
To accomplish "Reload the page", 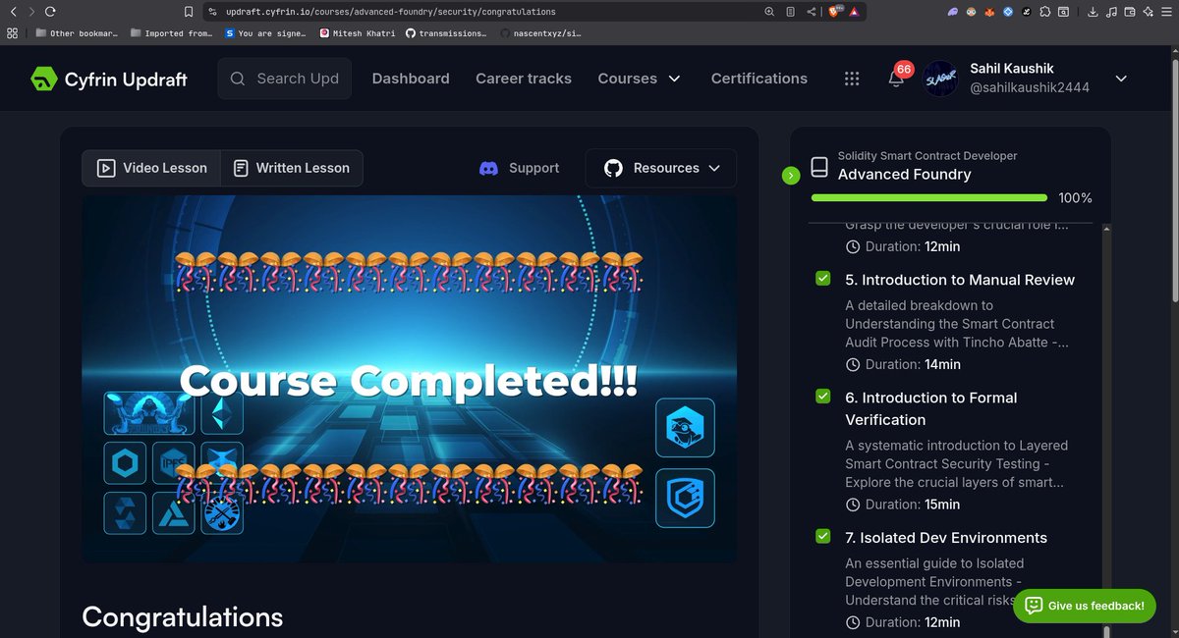I will (51, 12).
